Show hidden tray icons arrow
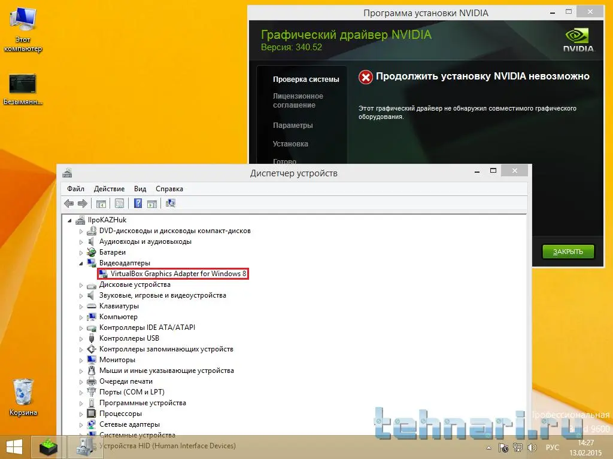Screen dimensions: 613x459 tap(488, 448)
